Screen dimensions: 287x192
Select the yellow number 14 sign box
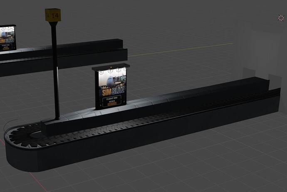point(53,15)
